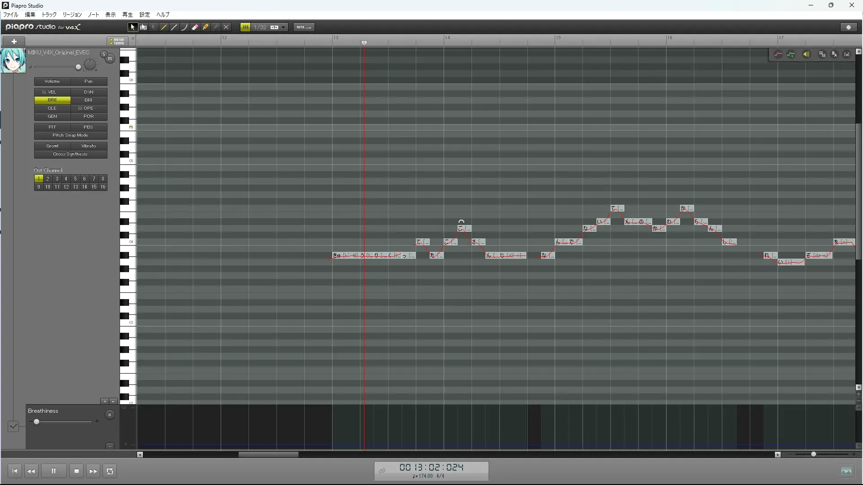Click the yellow speaker monitor icon
This screenshot has width=863, height=485.
[806, 54]
